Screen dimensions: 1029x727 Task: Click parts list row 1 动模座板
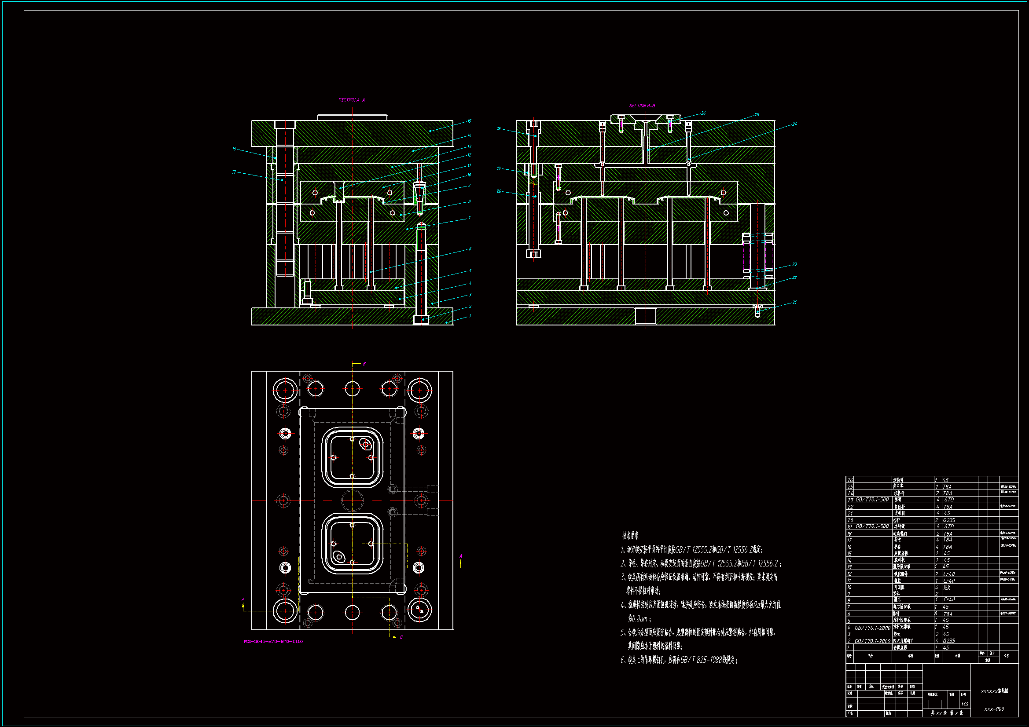tap(900, 648)
